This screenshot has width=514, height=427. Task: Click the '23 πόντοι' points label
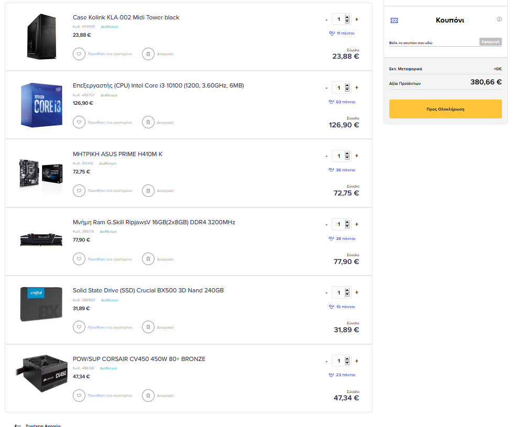[x=345, y=375]
